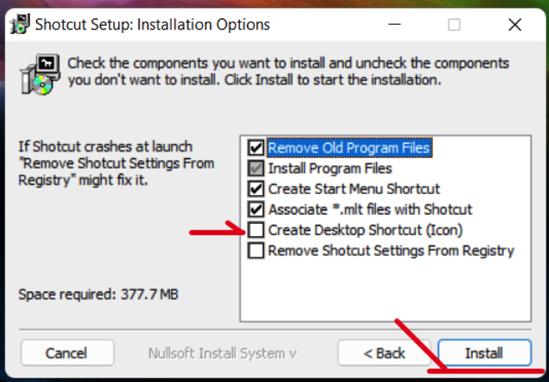Viewport: 549px width, 382px height.
Task: Select the Remove Old Program Files label
Action: [x=349, y=147]
